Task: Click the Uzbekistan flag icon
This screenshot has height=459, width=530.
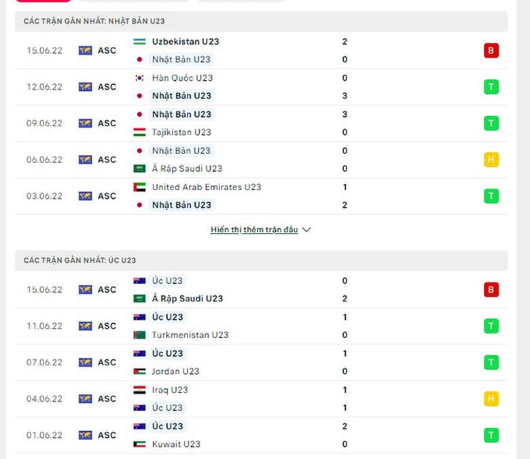Action: (x=139, y=41)
